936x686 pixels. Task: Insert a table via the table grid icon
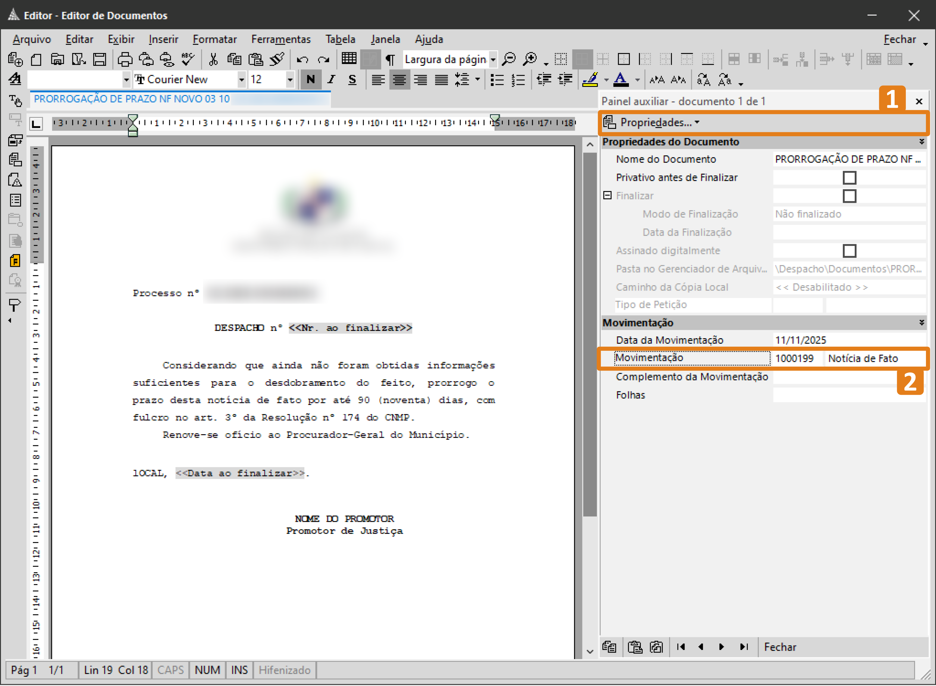pyautogui.click(x=349, y=59)
